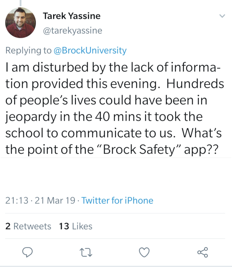Tap the bold 13 likes count number
The image size is (232, 267).
[64, 226]
